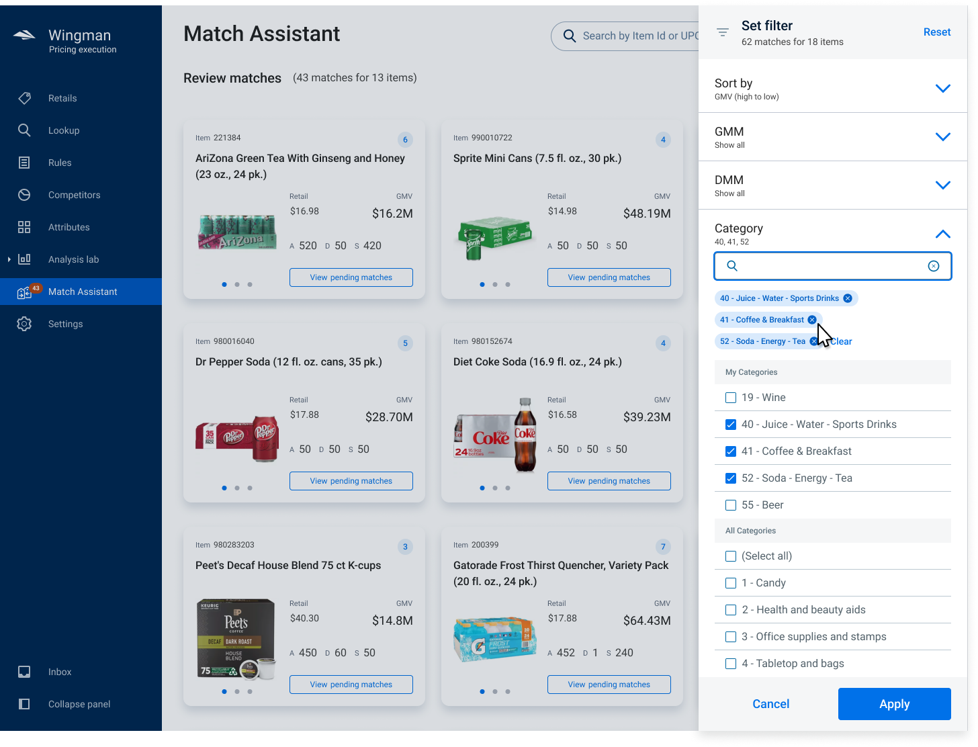Open the Retails section in the sidebar
This screenshot has width=978, height=747.
pos(24,98)
